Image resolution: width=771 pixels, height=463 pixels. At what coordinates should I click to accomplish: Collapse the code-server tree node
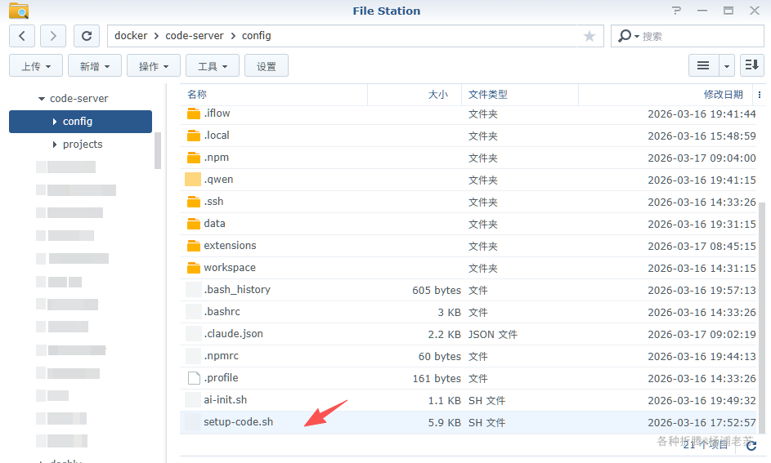(x=42, y=99)
